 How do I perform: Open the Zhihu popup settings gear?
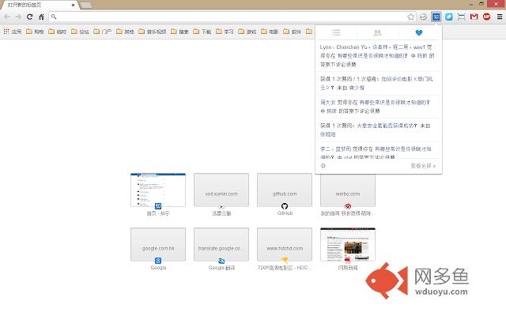(323, 166)
